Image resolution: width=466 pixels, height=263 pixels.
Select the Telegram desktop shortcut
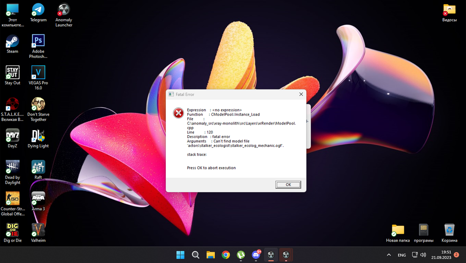(x=38, y=13)
